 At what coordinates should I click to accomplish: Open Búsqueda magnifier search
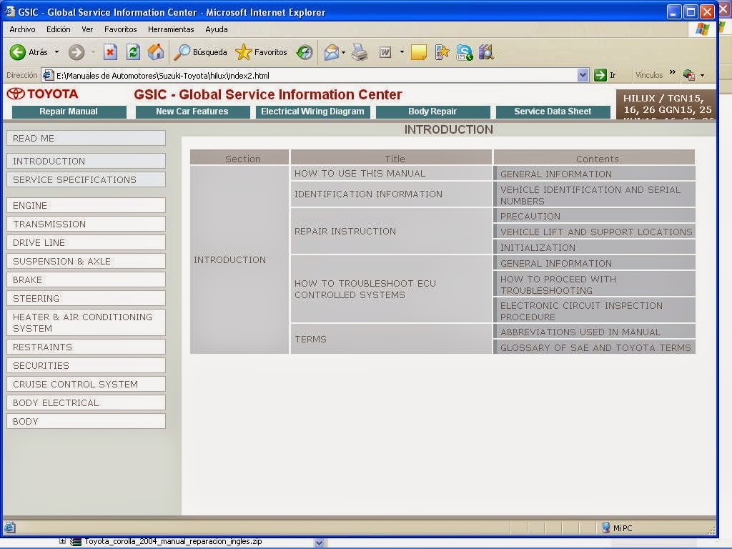pos(182,51)
